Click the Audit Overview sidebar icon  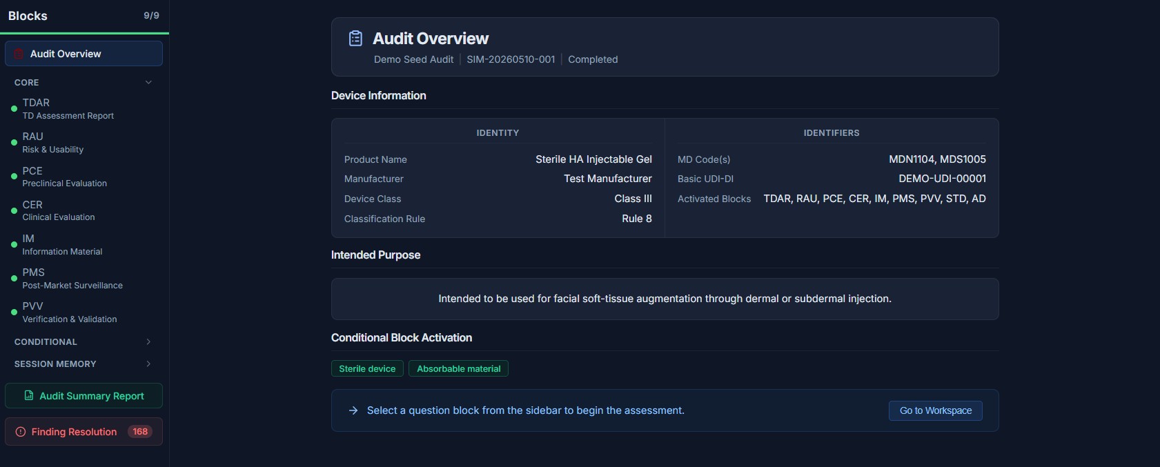tap(19, 54)
